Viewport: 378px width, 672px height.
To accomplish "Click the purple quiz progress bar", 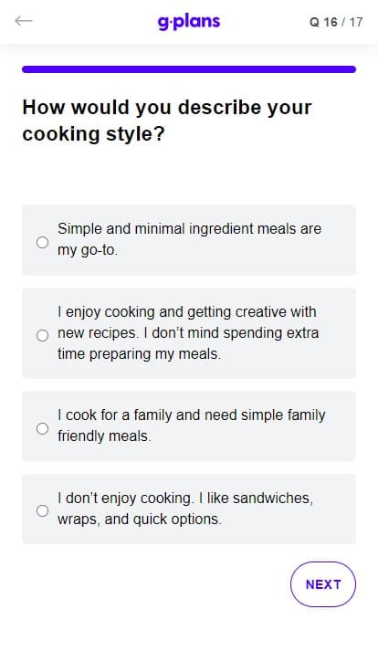I will click(189, 69).
